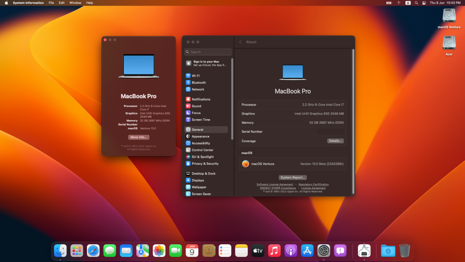Click the battery status icon
This screenshot has width=465, height=262.
(389, 3)
